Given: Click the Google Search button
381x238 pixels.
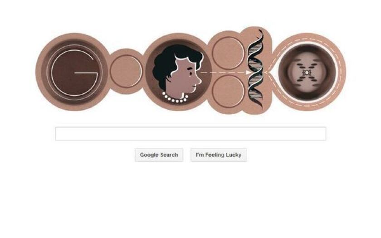Looking at the screenshot, I should point(159,155).
